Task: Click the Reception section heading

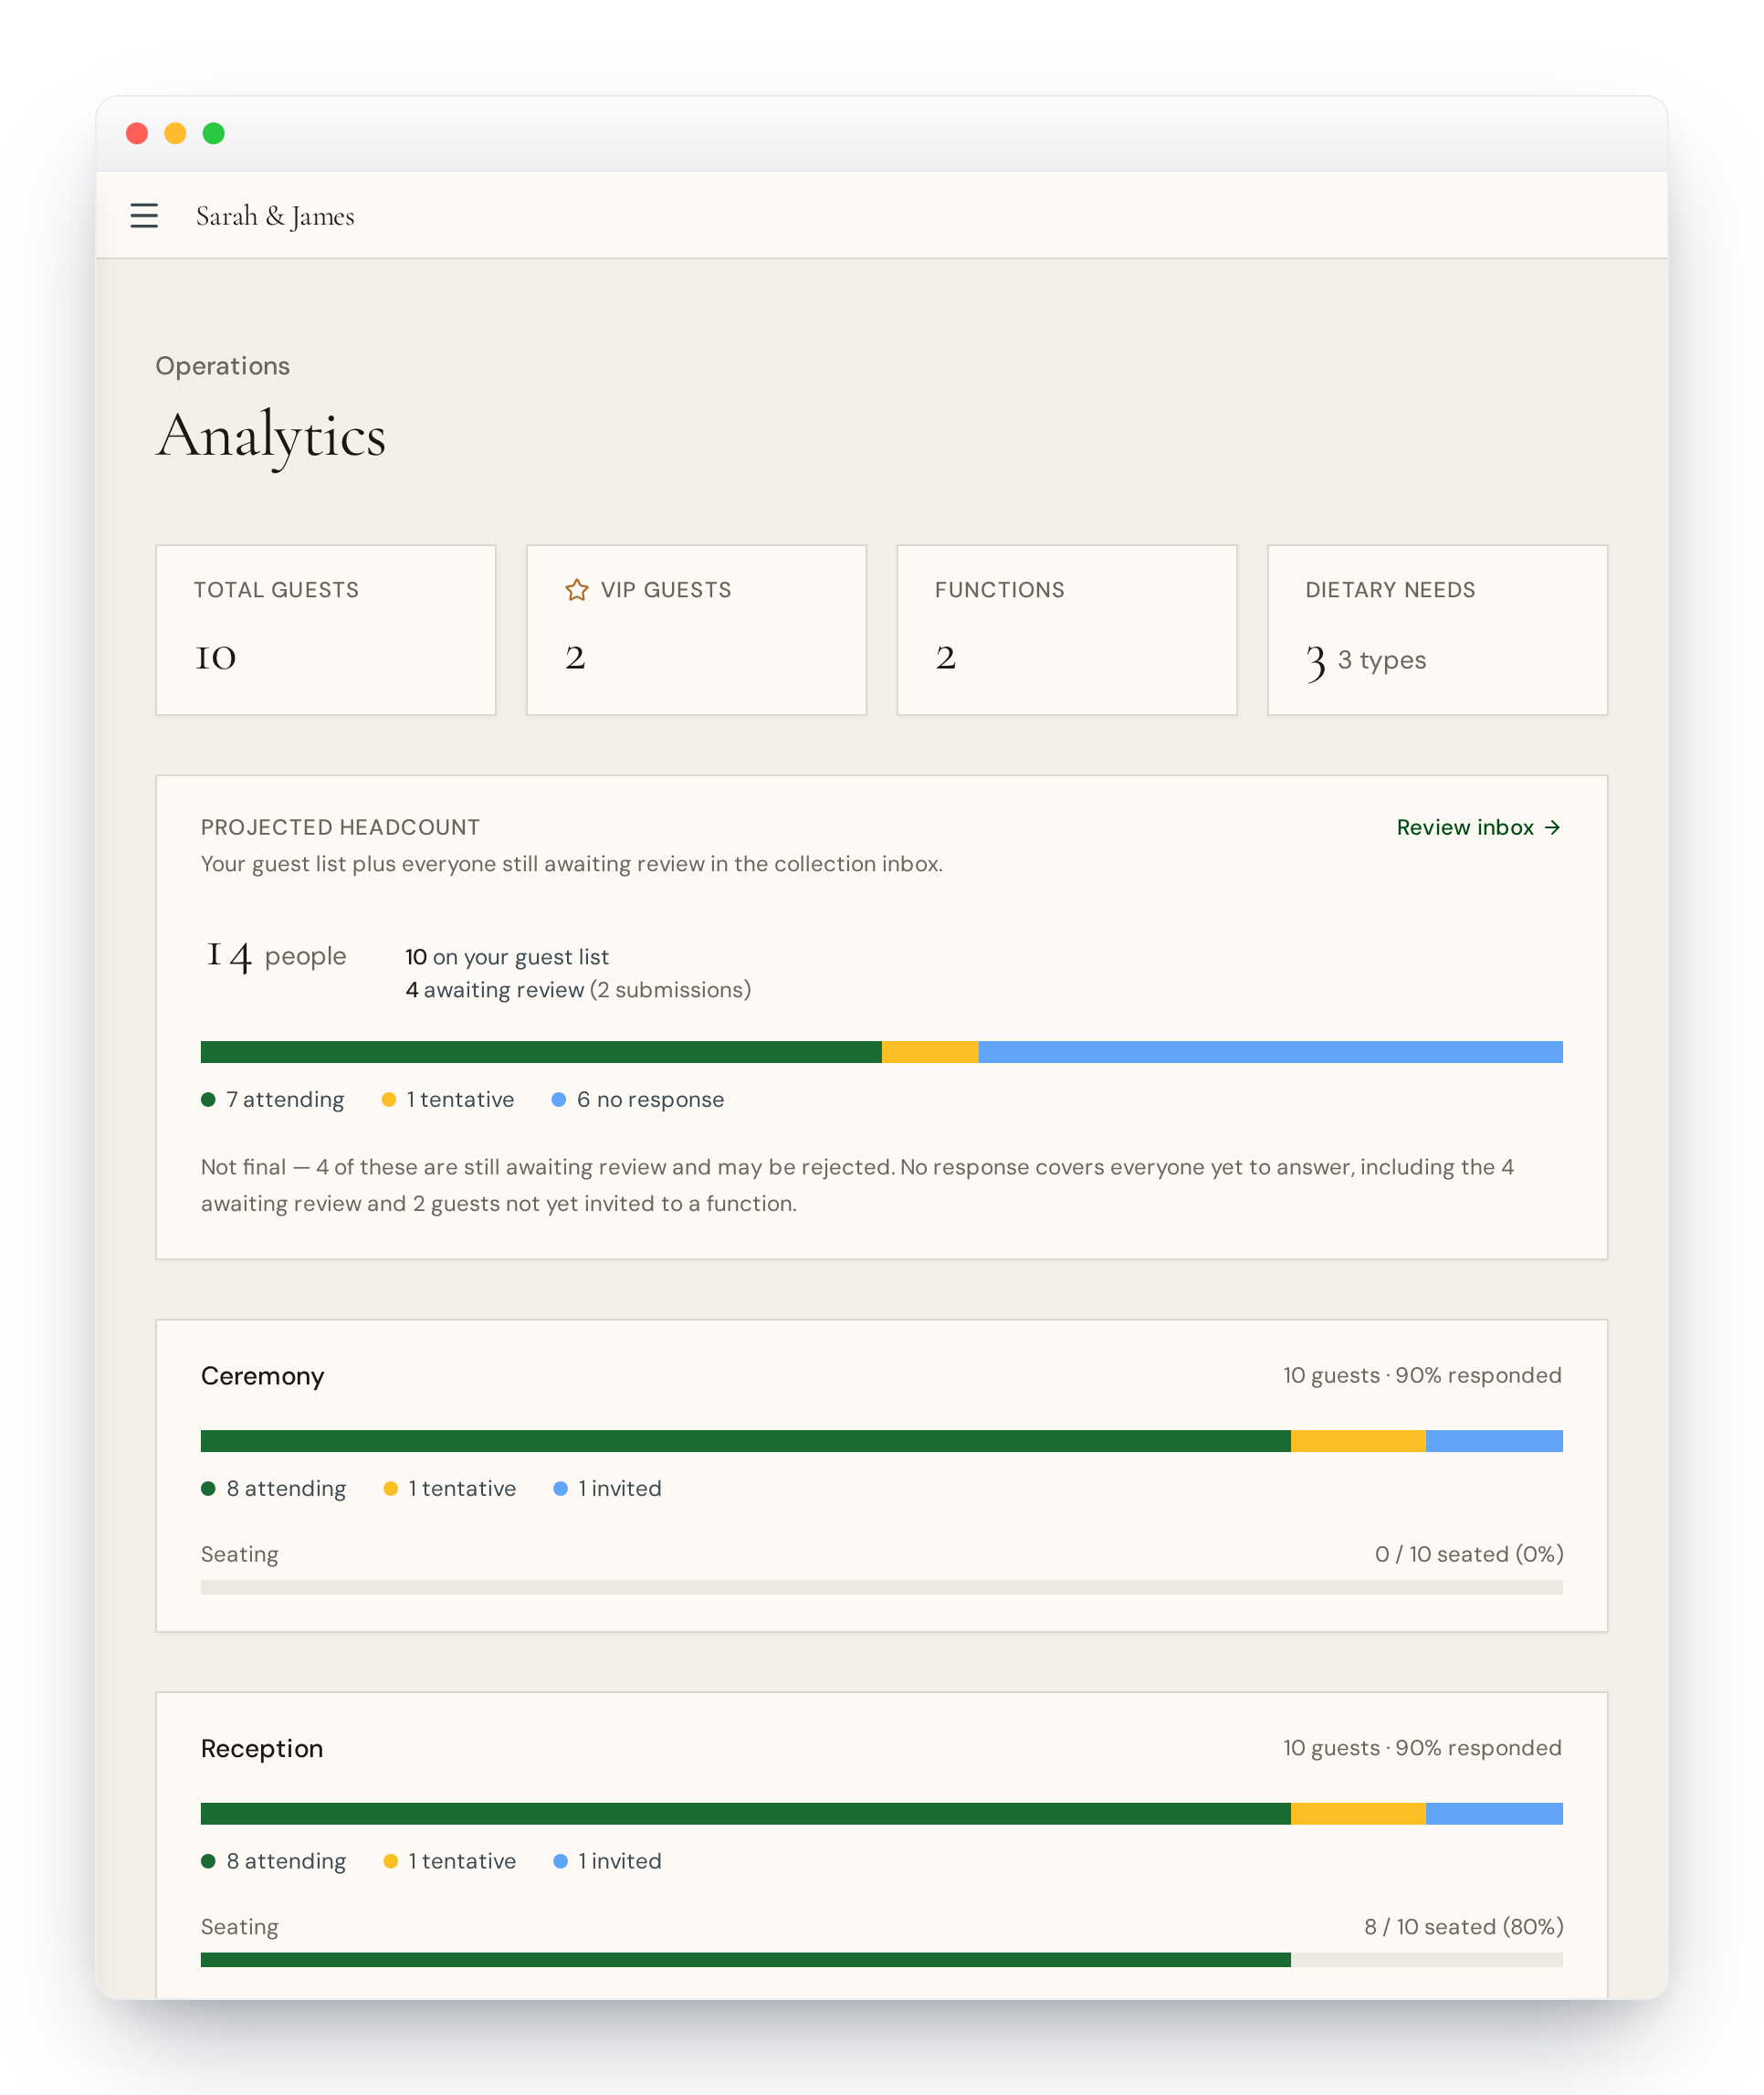Action: (262, 1749)
